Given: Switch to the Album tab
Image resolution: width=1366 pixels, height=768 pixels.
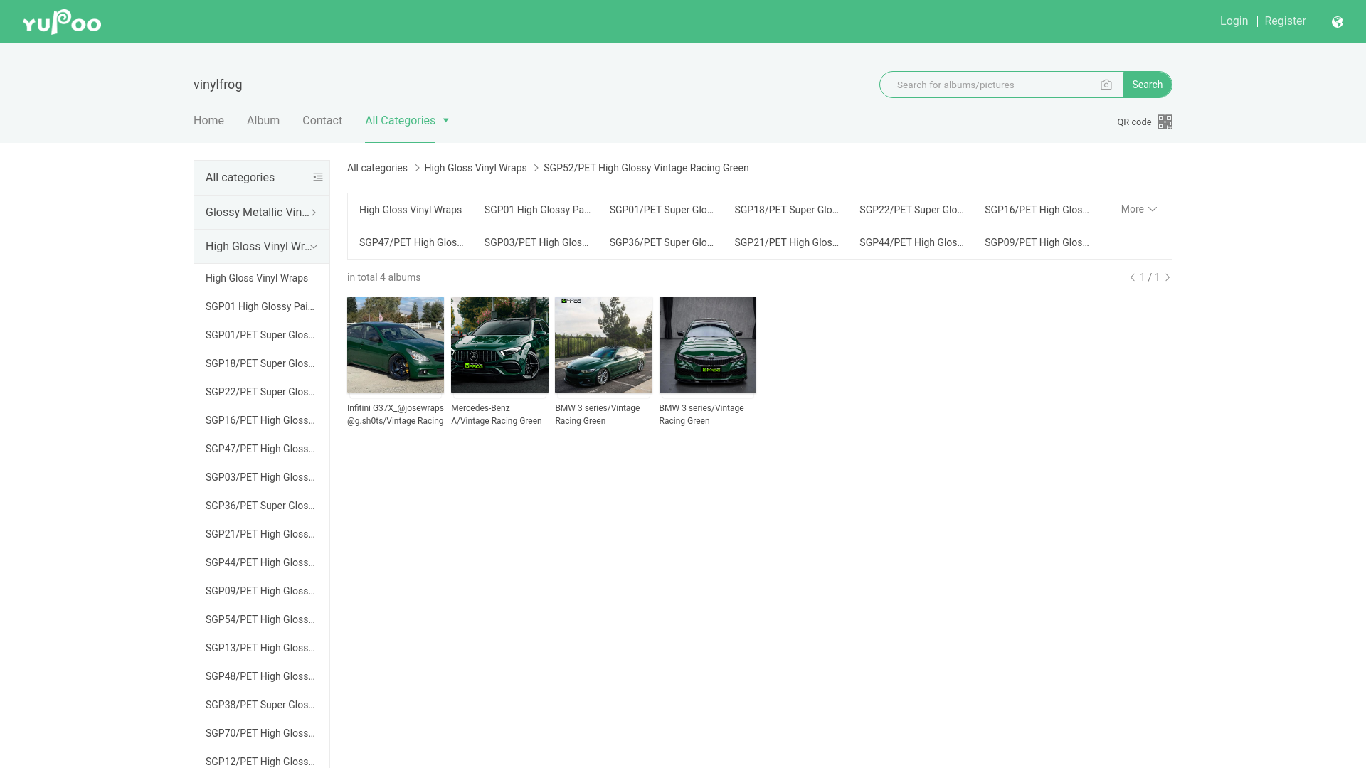Looking at the screenshot, I should (263, 121).
